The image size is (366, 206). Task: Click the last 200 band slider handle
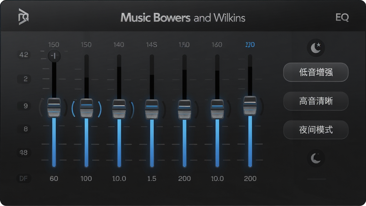(250, 106)
